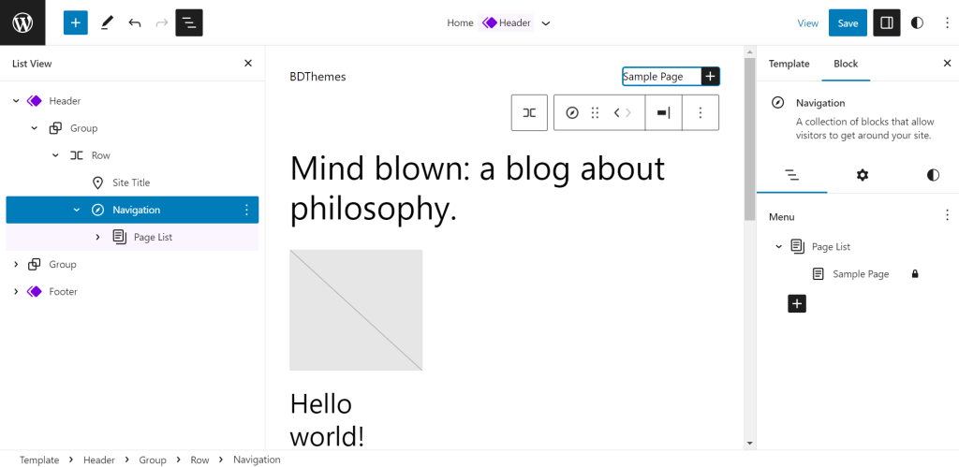
Task: Collapse Page List in sidebar Menu
Action: click(x=778, y=247)
